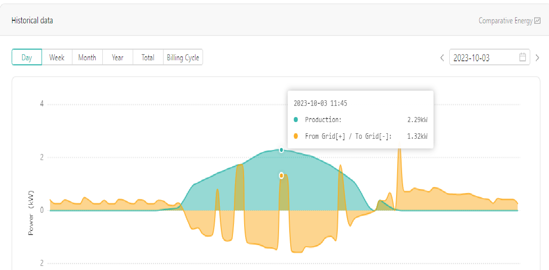Click the Historical data heading
549x270 pixels.
(x=32, y=21)
